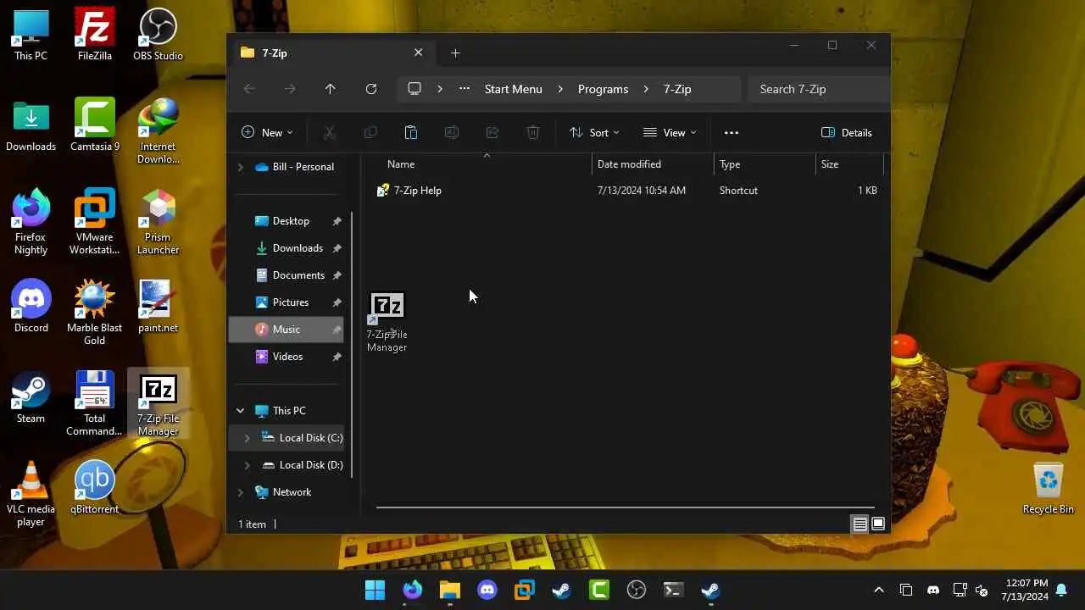This screenshot has width=1085, height=610.
Task: Expand Network tree node
Action: (240, 492)
